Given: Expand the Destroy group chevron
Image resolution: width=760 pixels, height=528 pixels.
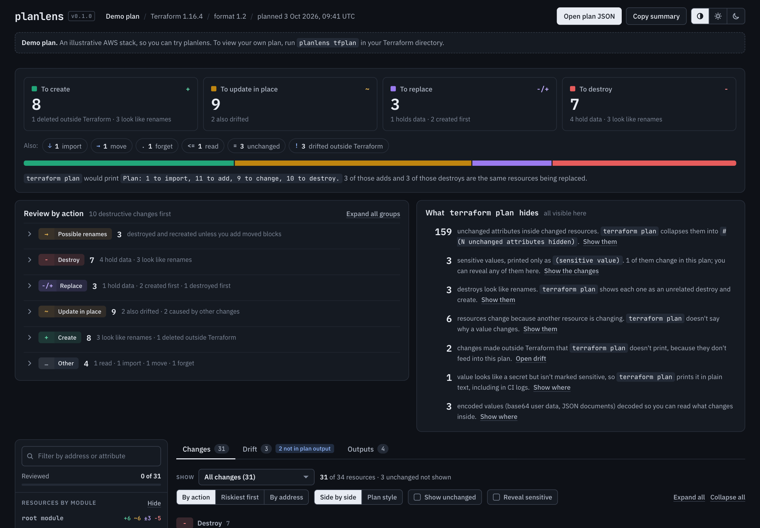Looking at the screenshot, I should (30, 260).
